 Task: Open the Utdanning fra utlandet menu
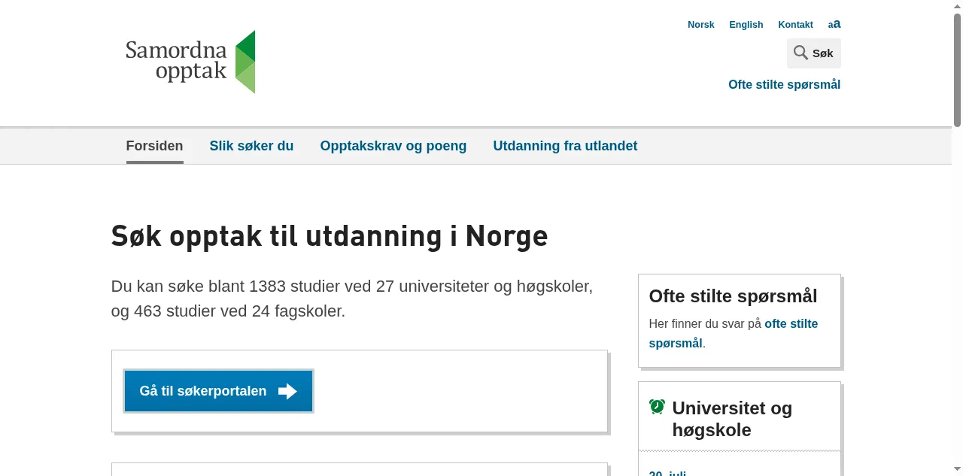click(565, 146)
